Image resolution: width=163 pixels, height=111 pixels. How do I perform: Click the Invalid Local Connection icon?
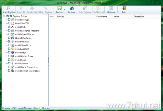12,67
